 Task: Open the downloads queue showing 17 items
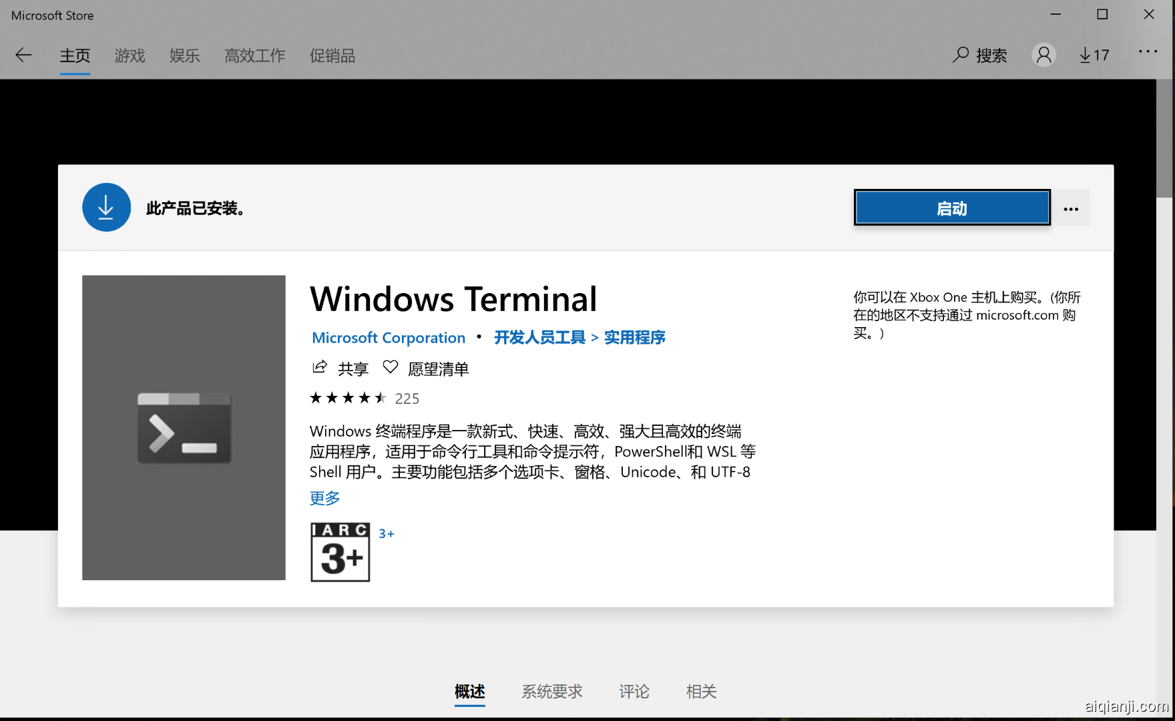tap(1094, 55)
